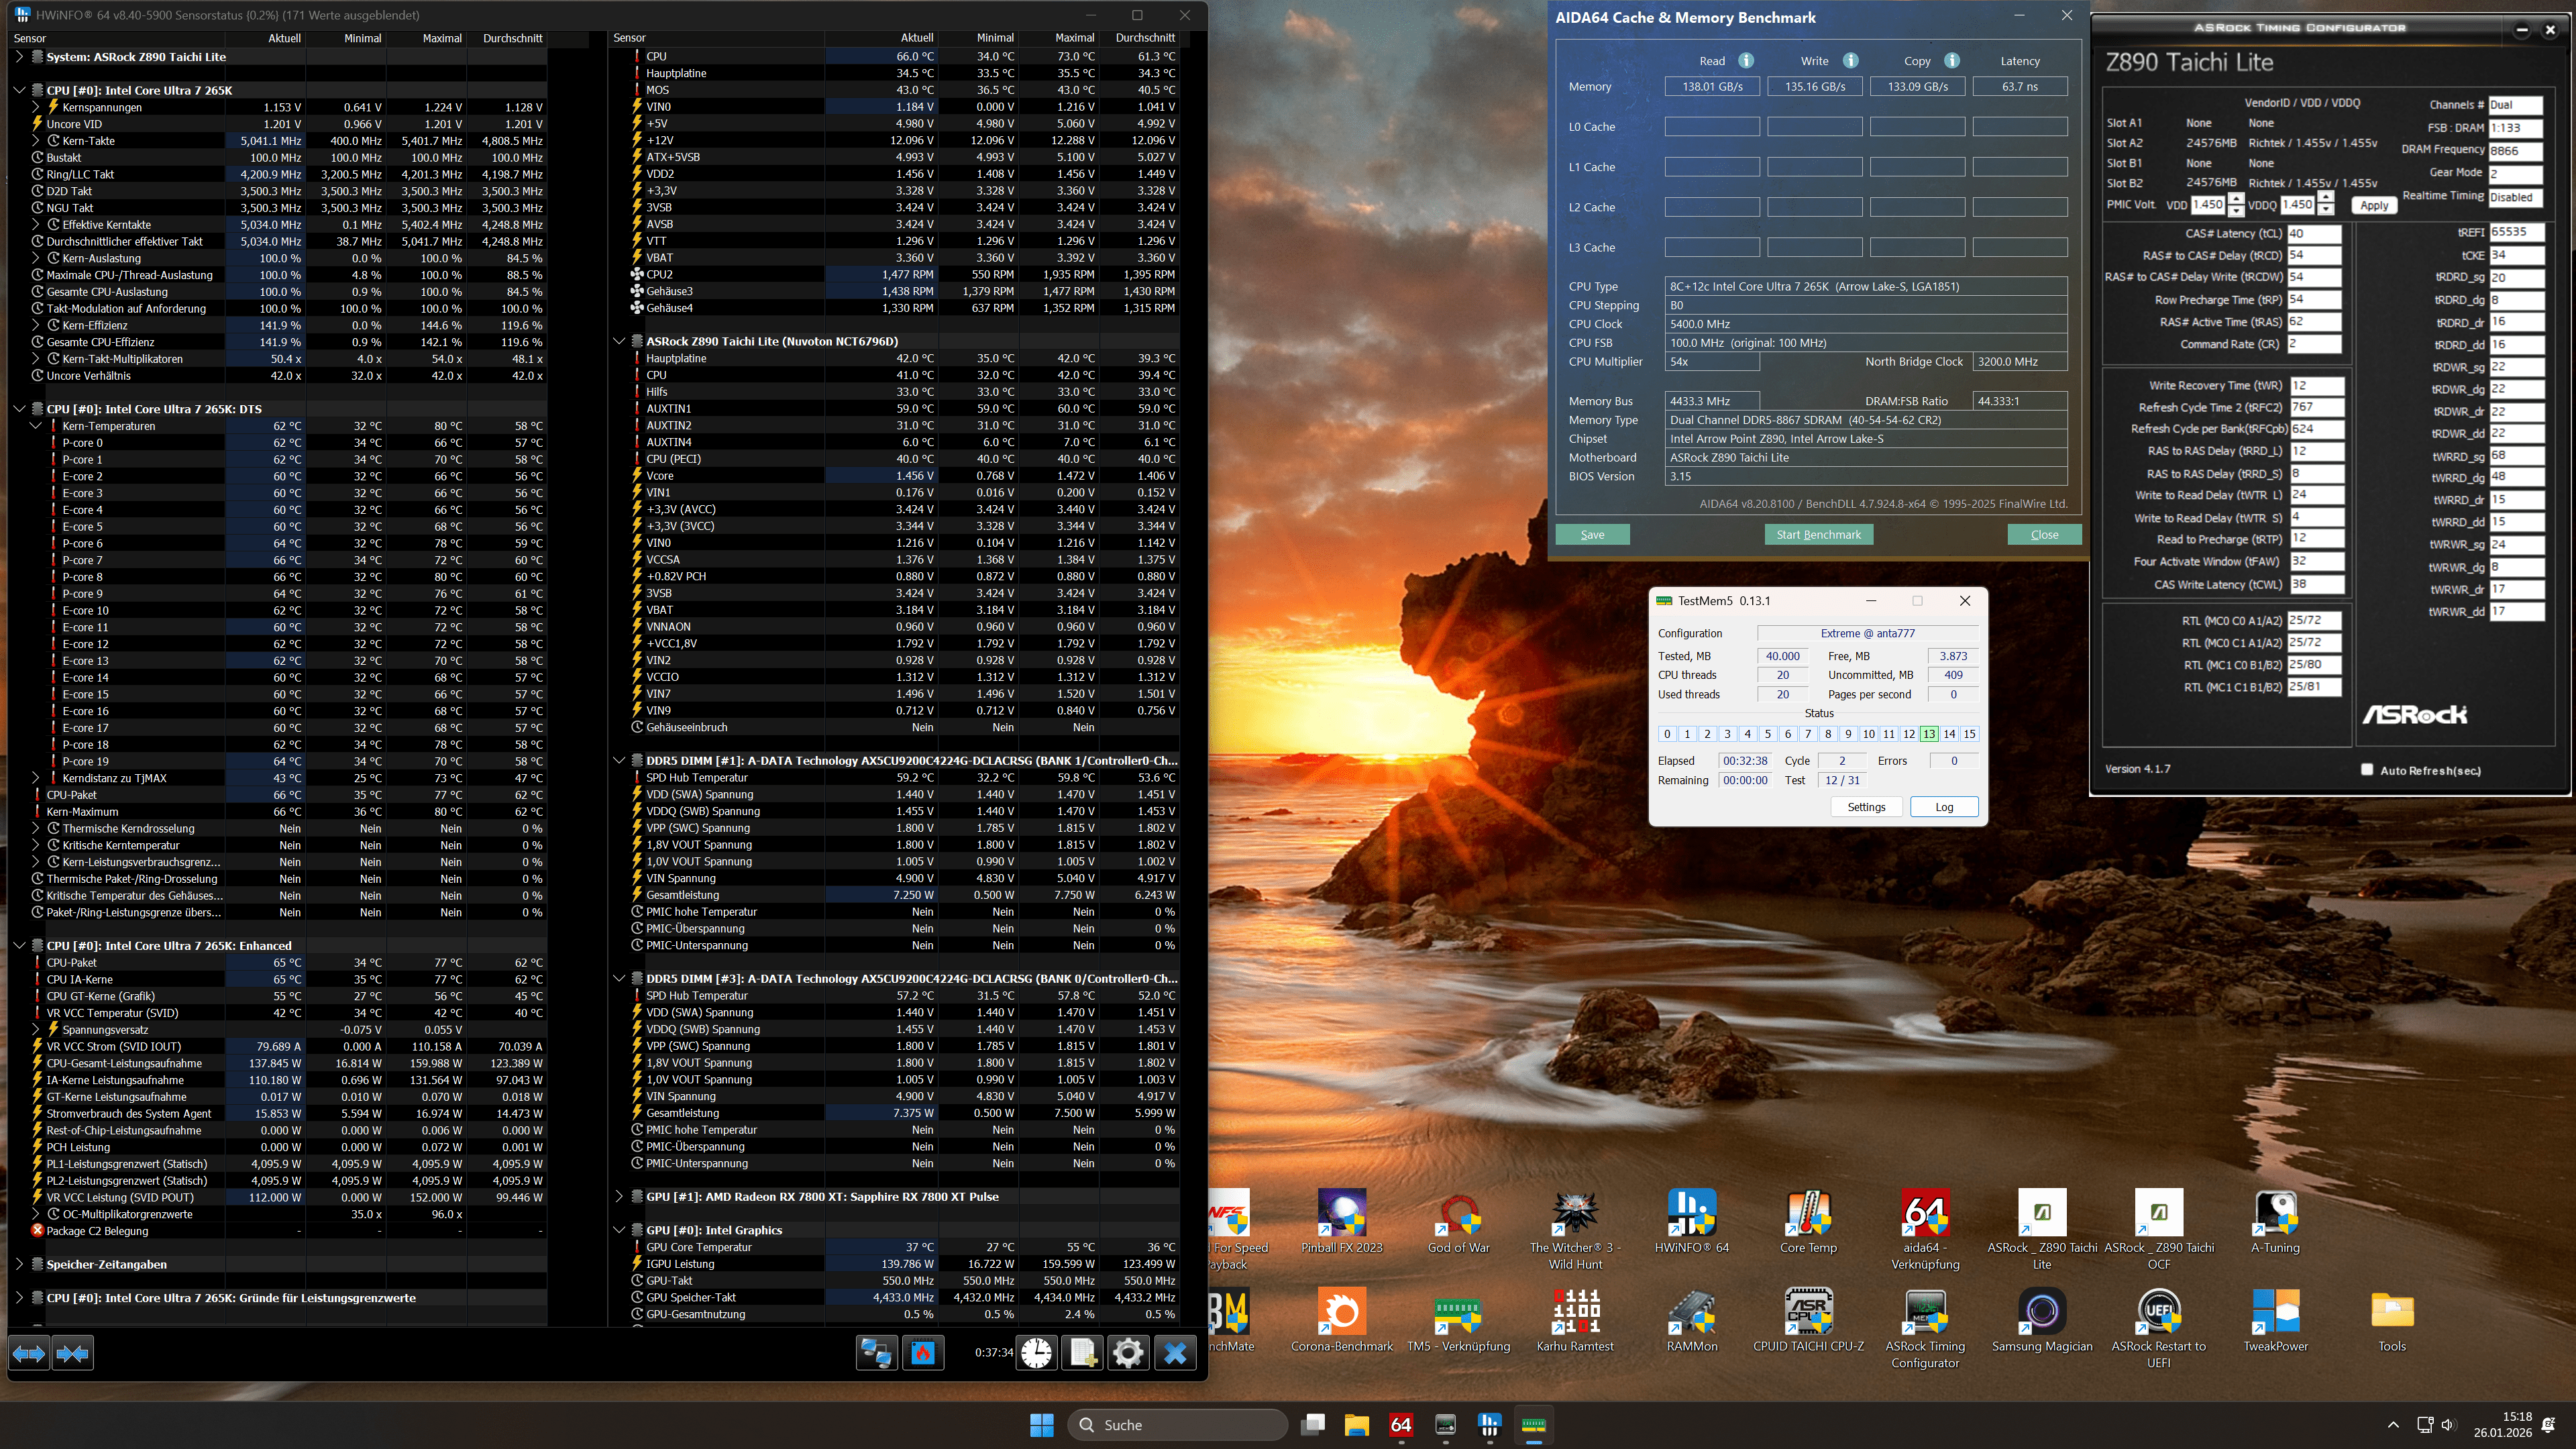Screen dimensions: 2576x1449
Task: Open HWiNFO sensor settings gear icon
Action: coord(1128,1353)
